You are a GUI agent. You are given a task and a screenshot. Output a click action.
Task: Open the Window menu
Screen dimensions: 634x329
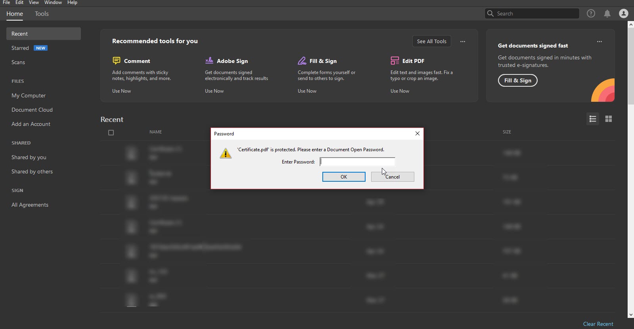[53, 2]
